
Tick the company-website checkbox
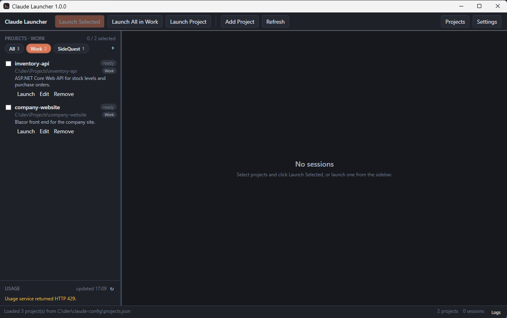coord(8,107)
